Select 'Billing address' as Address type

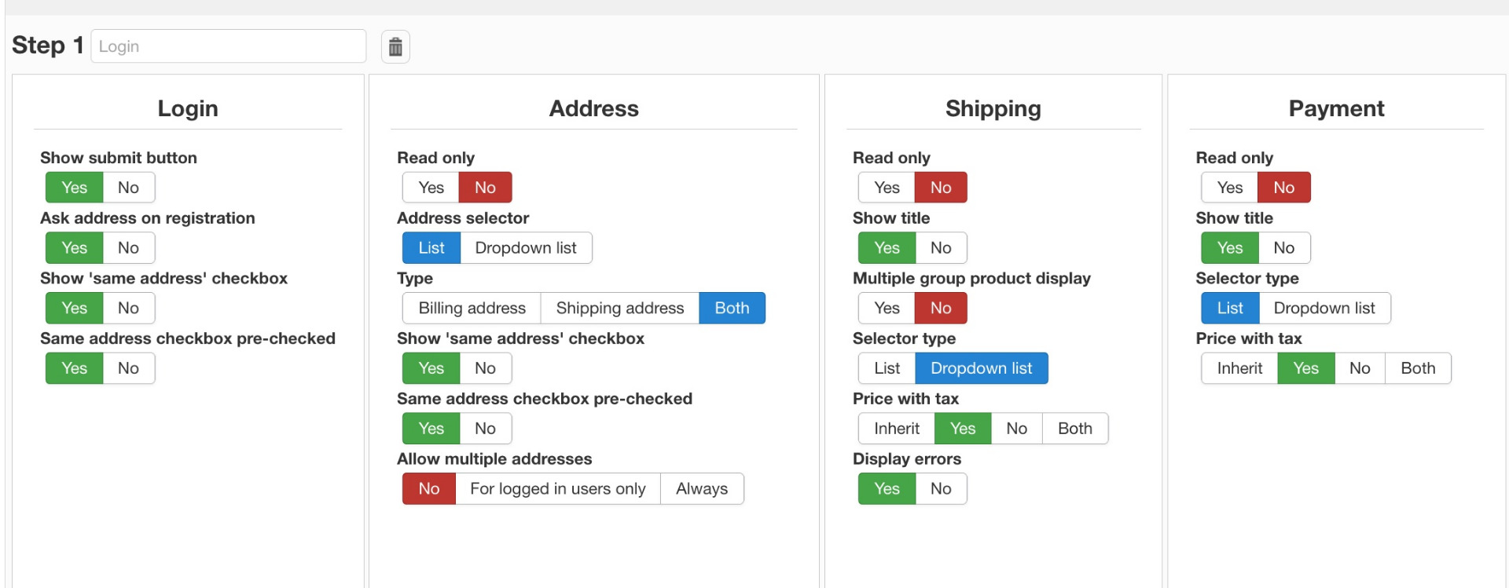click(x=472, y=309)
